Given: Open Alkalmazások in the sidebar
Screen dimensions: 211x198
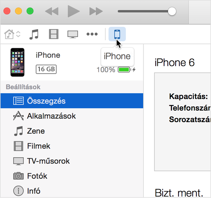Looking at the screenshot, I should coord(51,116).
